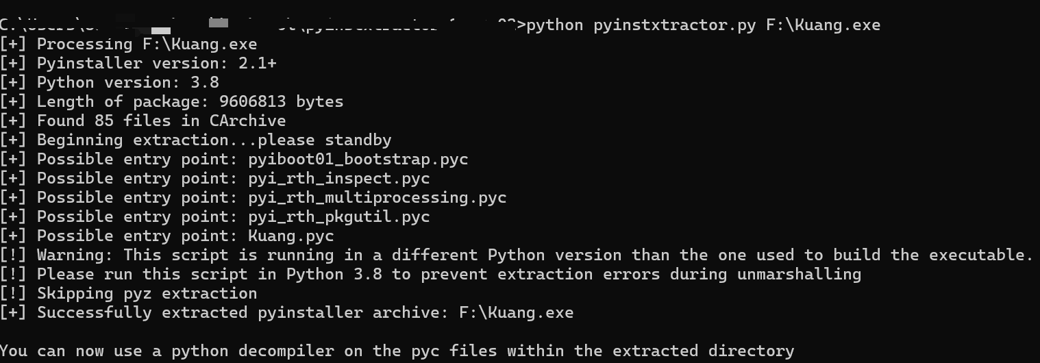The height and width of the screenshot is (363, 1040).
Task: Click the pyi_rth_inspect.pyc entry point filename
Action: pos(339,179)
